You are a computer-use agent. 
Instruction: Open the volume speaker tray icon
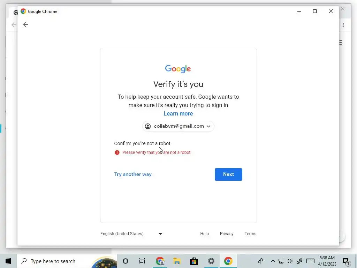pyautogui.click(x=289, y=261)
